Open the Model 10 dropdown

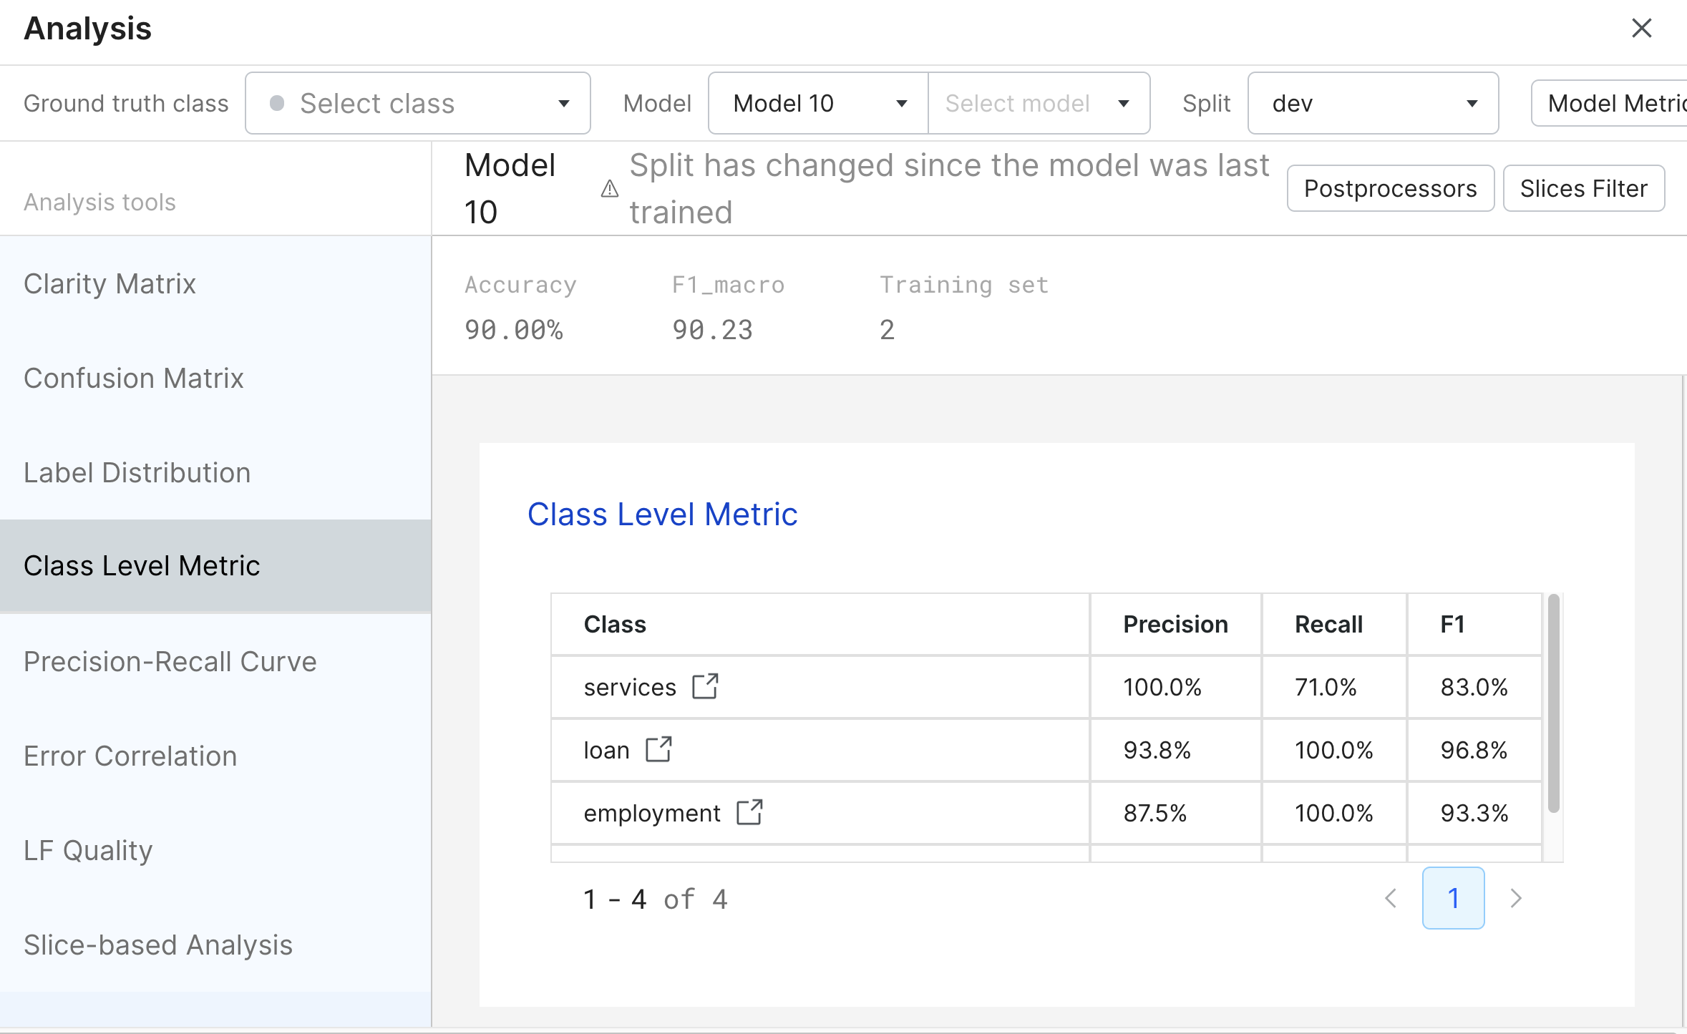coord(818,103)
